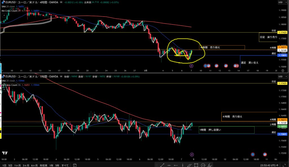This screenshot has height=167, width=289.
Task: Select the brush drawing tool
Action: [188, 165]
